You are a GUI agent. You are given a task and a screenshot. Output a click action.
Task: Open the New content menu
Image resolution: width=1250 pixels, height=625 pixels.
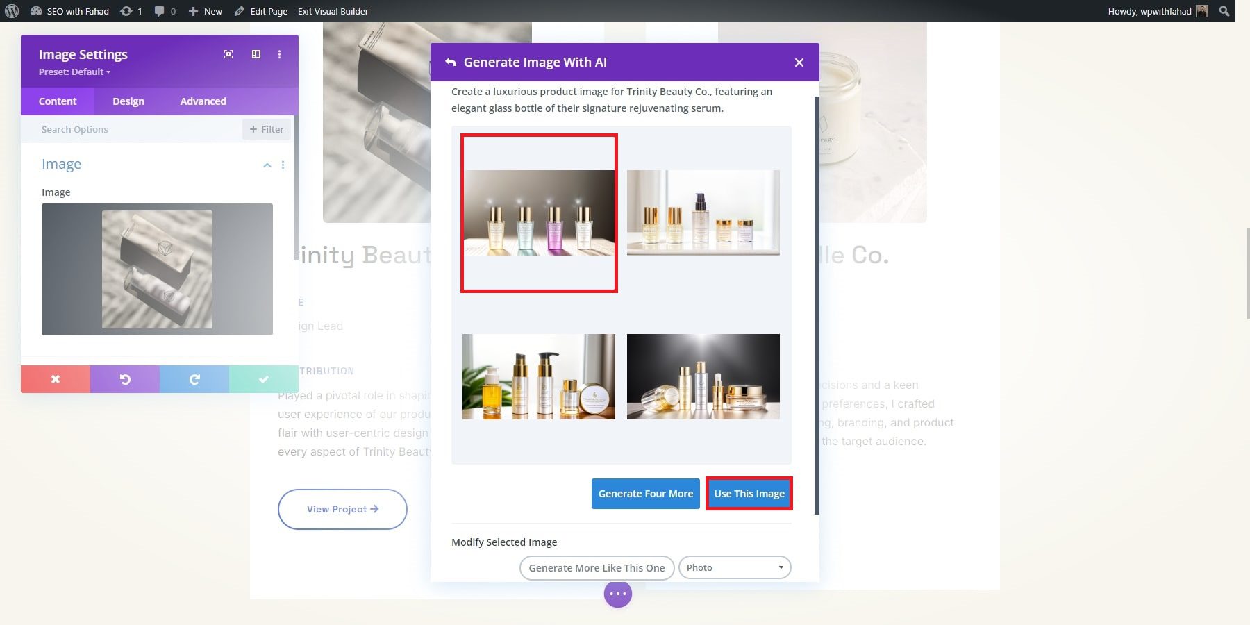[x=206, y=11]
